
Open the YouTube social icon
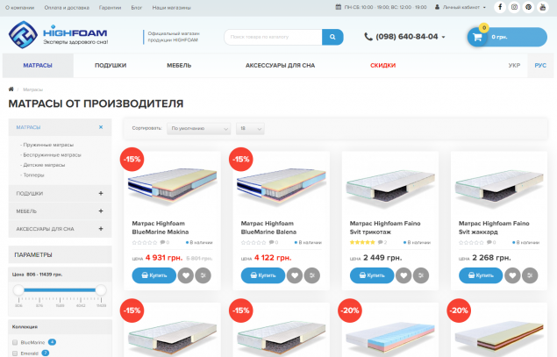click(542, 7)
